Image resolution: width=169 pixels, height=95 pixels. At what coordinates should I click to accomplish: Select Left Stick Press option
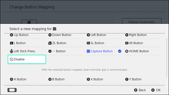point(27,51)
